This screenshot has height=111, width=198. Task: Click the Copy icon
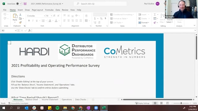(x=20, y=18)
